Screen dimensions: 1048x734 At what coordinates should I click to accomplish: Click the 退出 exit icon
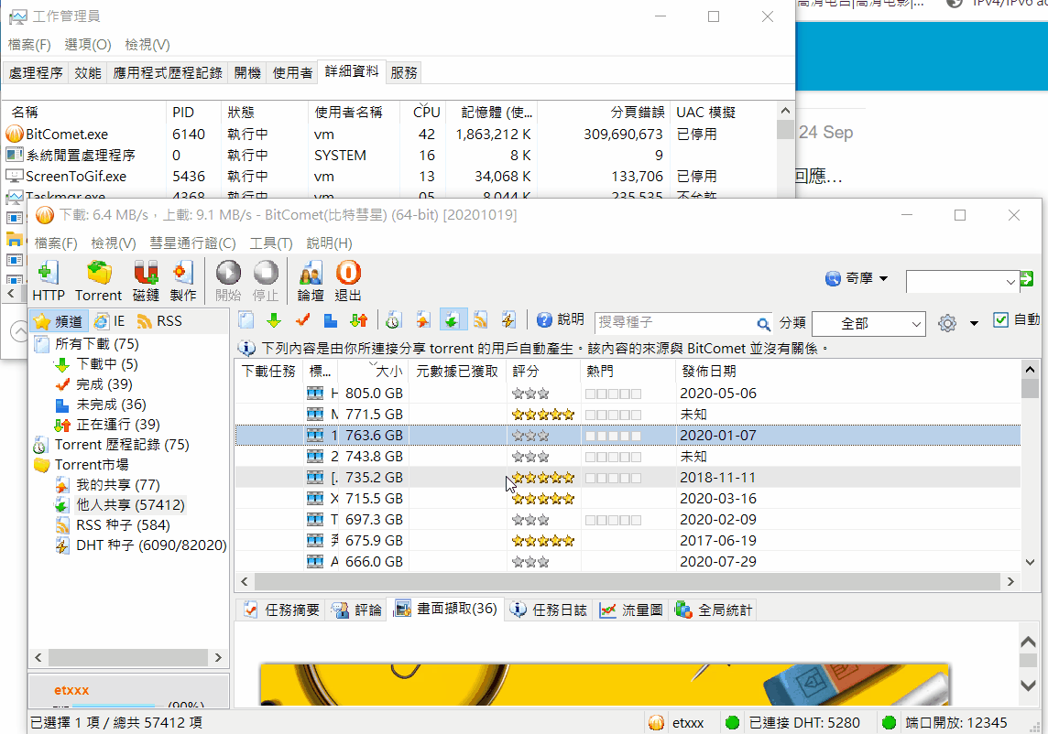click(347, 280)
